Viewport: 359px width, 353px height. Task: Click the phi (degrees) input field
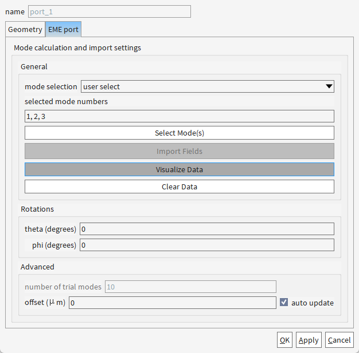tap(207, 245)
